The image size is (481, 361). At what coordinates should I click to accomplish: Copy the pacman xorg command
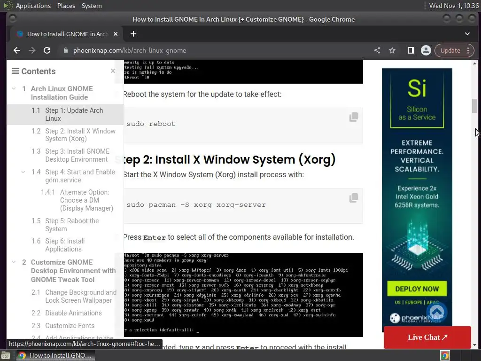(x=353, y=198)
